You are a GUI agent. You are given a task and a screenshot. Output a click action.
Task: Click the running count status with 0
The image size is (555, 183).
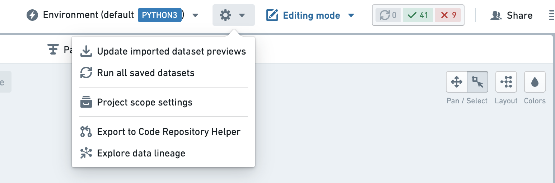click(x=388, y=15)
